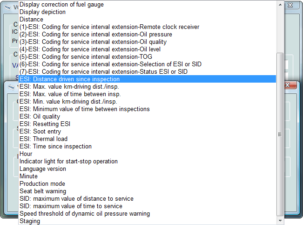
Task: Select 'Display correction of fuel gauge'
Action: click(147, 5)
